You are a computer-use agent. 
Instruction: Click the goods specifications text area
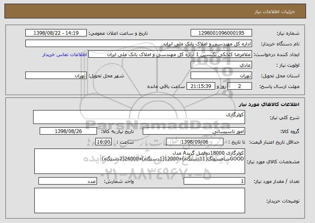139,161
